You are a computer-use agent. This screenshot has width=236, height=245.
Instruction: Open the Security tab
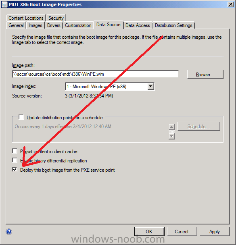click(56, 18)
